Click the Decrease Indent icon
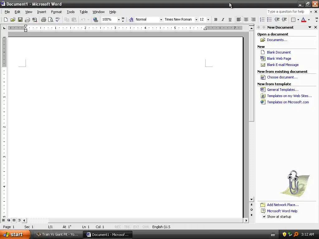Viewport: 319px width, 239px height. (277, 20)
